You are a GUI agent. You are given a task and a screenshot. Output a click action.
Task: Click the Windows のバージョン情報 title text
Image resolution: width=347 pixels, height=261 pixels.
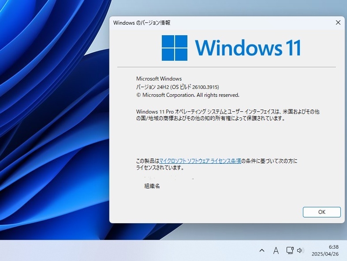[x=142, y=22]
